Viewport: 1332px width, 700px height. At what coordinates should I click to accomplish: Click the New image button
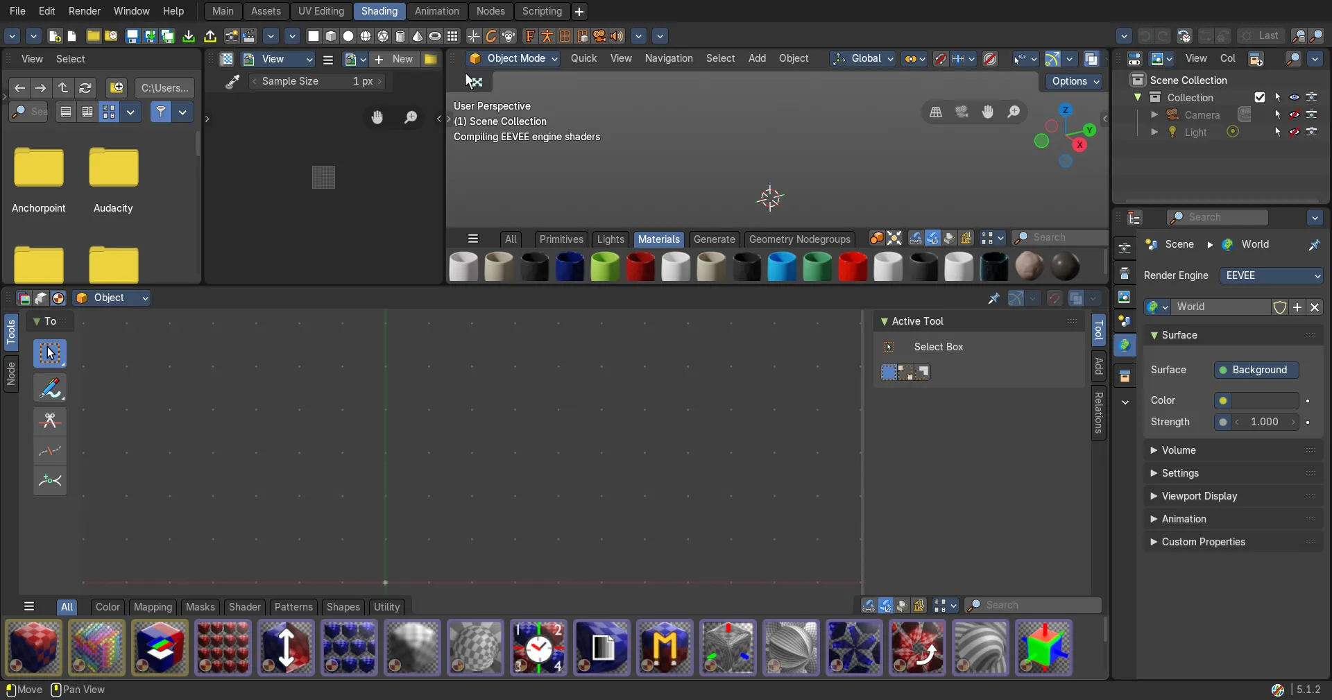pos(395,59)
